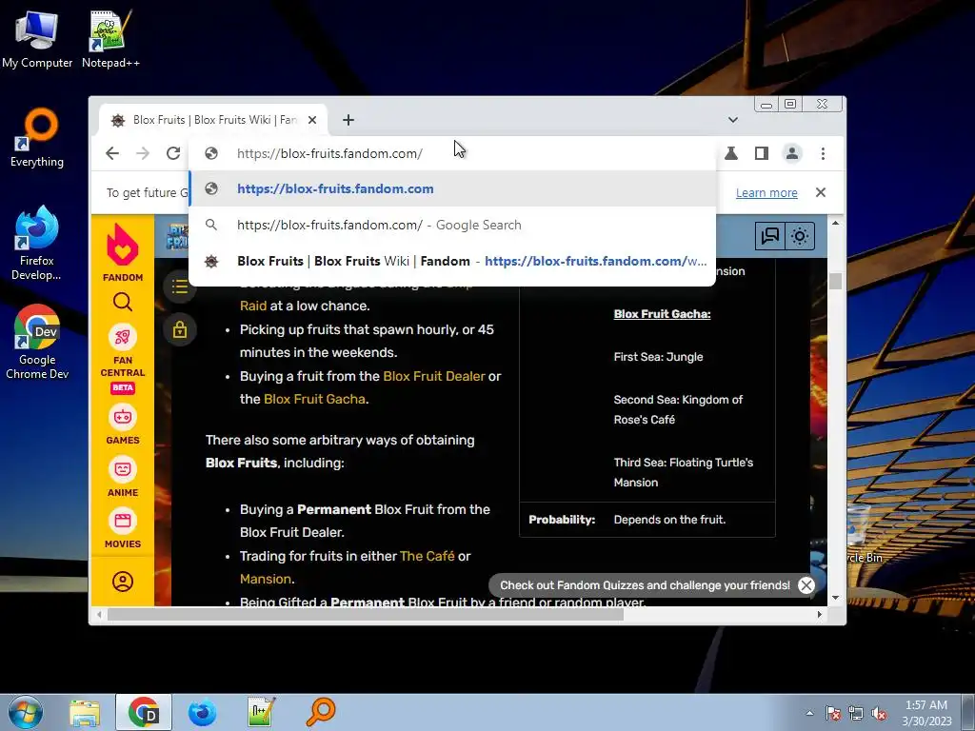
Task: Open the wiki discussions chat icon
Action: coord(770,236)
